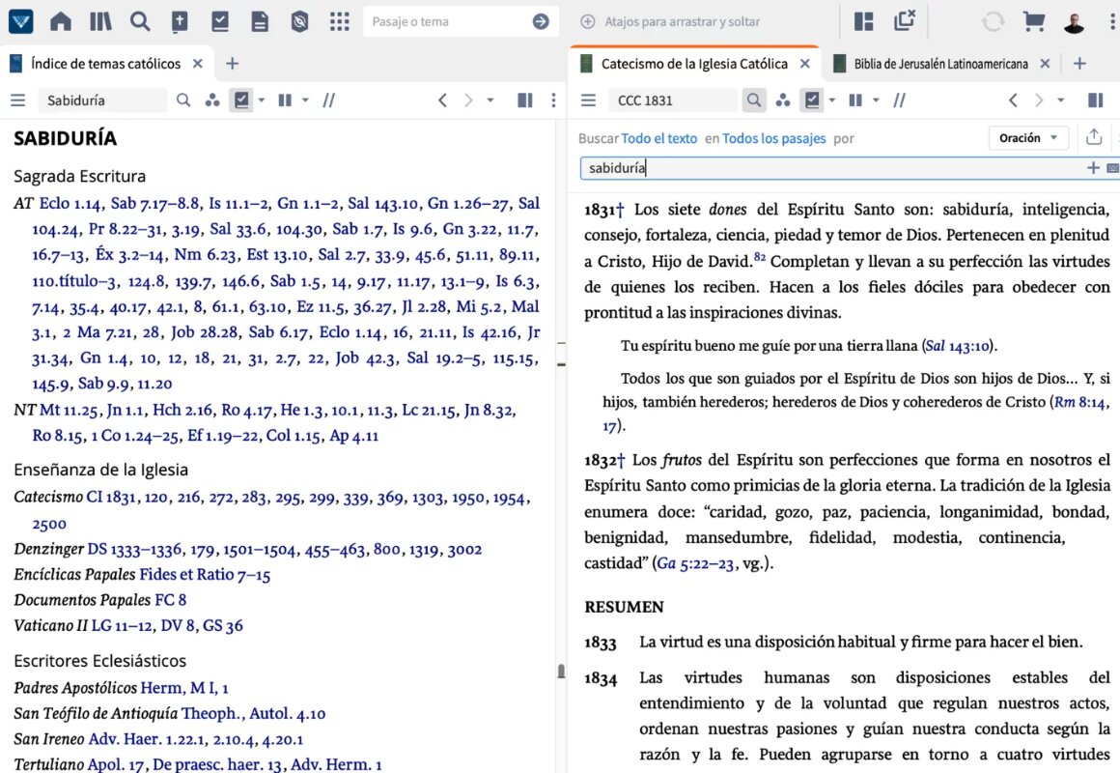Open visual filters in Catecismo panel
The image size is (1120, 773).
(x=783, y=100)
